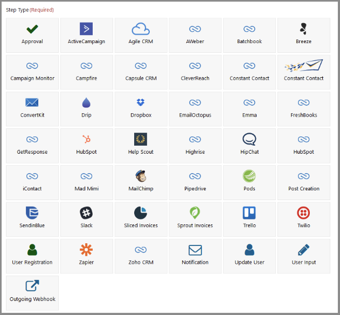
Task: Choose the ConvertKit envelope icon
Action: point(32,102)
